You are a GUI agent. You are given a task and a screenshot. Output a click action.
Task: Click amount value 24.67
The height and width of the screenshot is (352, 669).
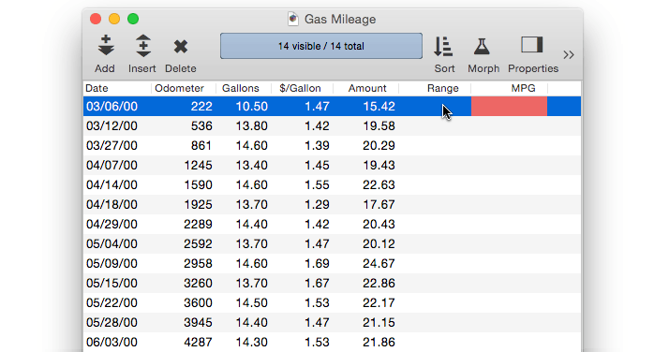coord(379,263)
